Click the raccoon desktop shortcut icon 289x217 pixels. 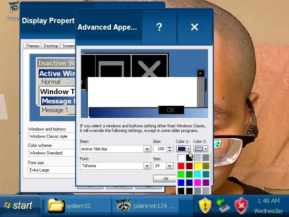click(x=14, y=7)
